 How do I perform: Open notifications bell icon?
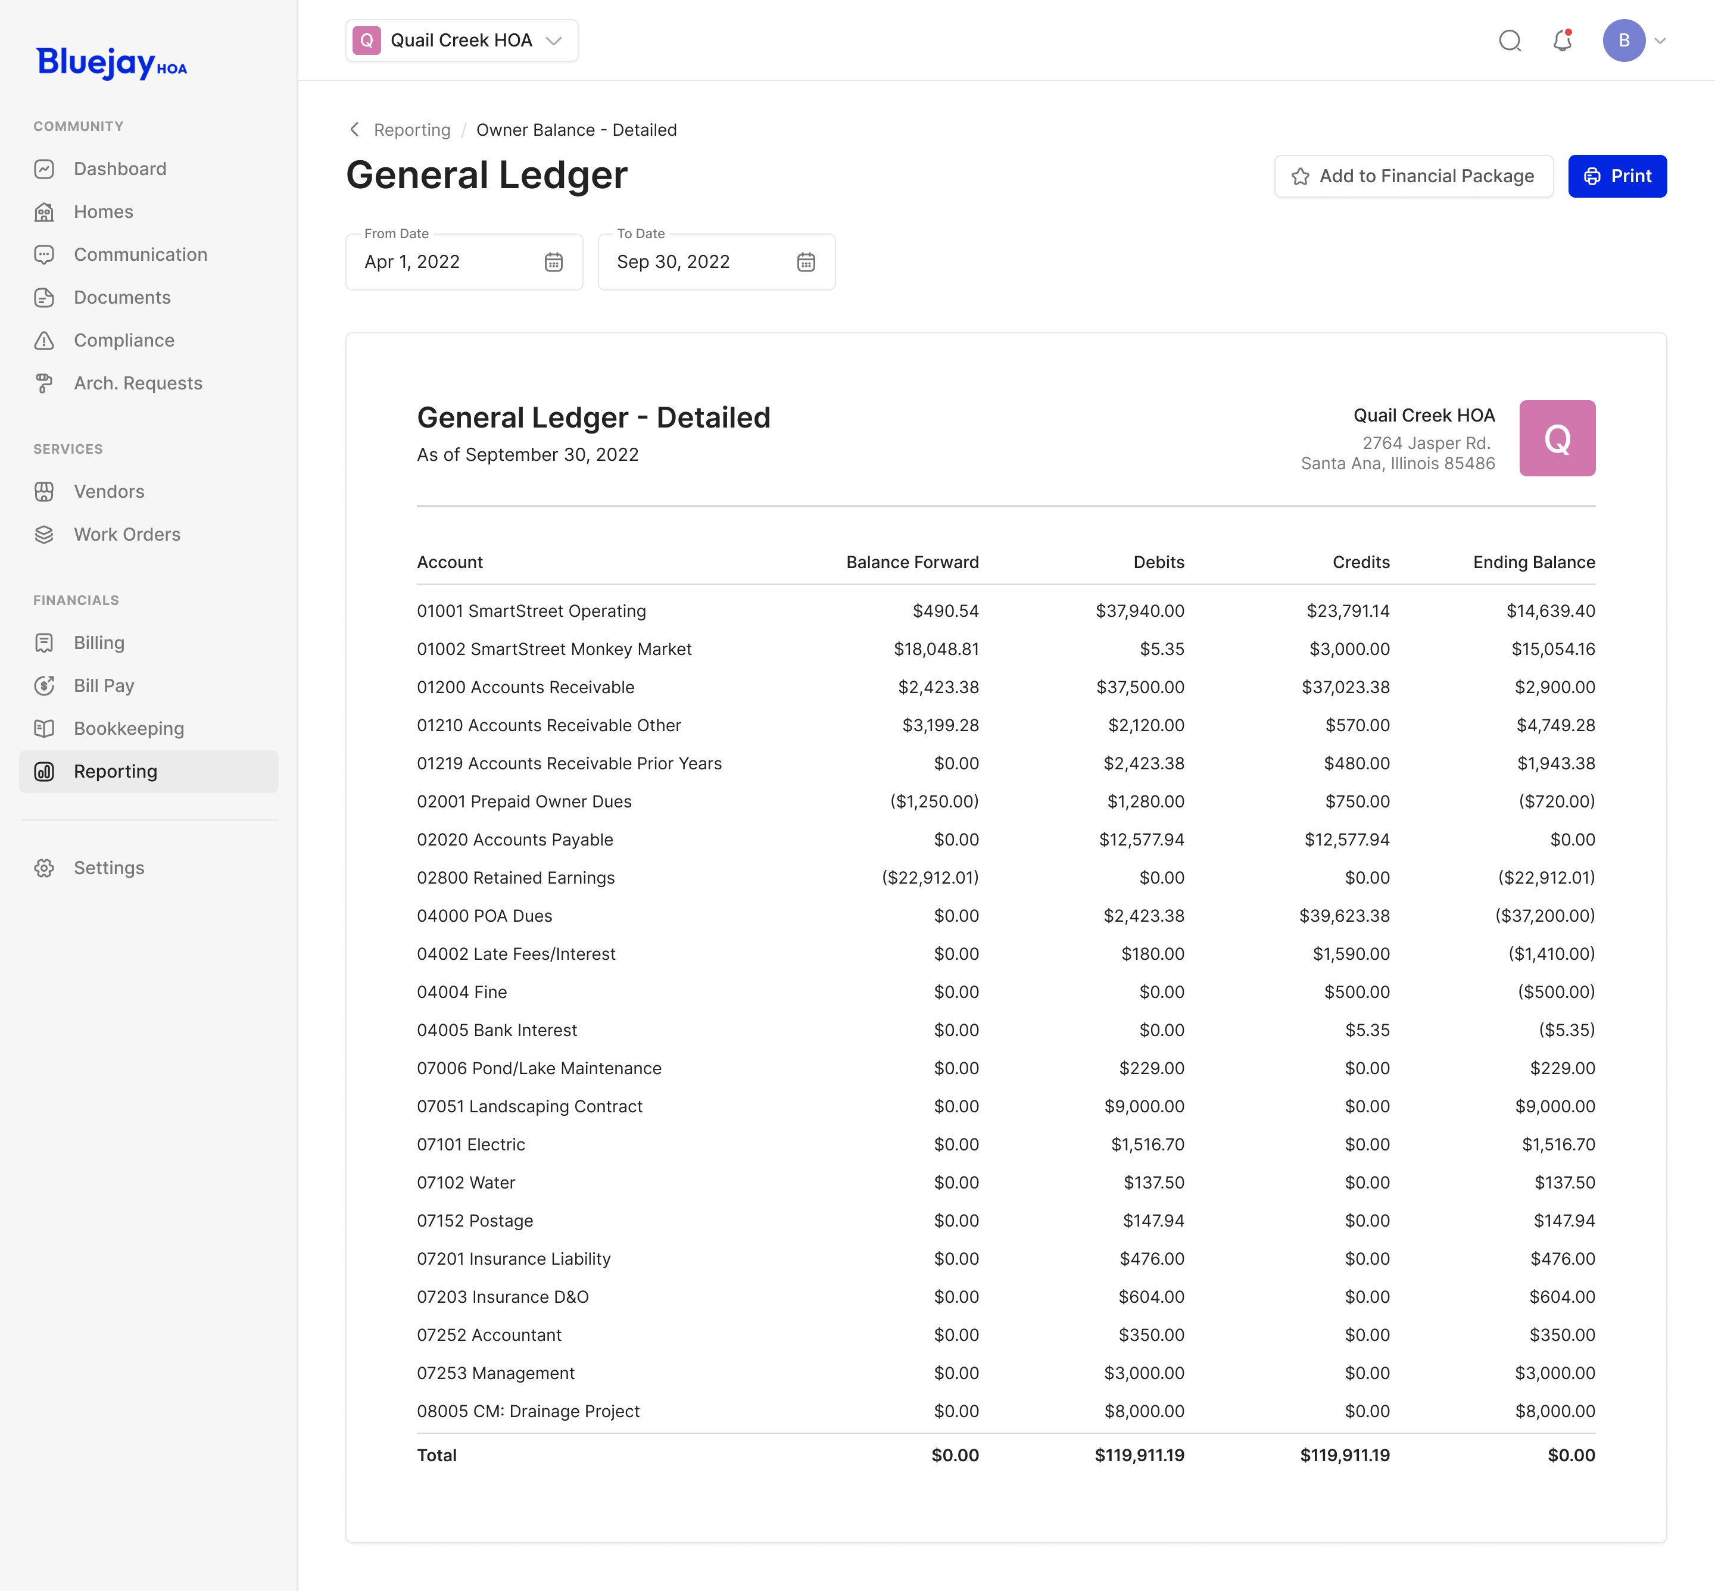pos(1563,40)
